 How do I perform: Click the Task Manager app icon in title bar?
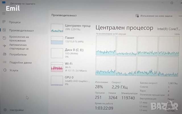pyautogui.click(x=4, y=3)
